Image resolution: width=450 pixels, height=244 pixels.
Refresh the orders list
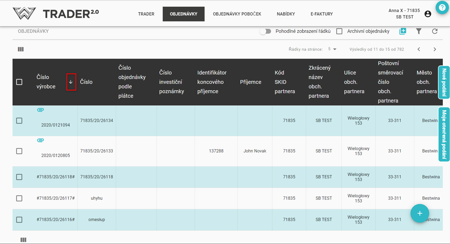pos(435,31)
